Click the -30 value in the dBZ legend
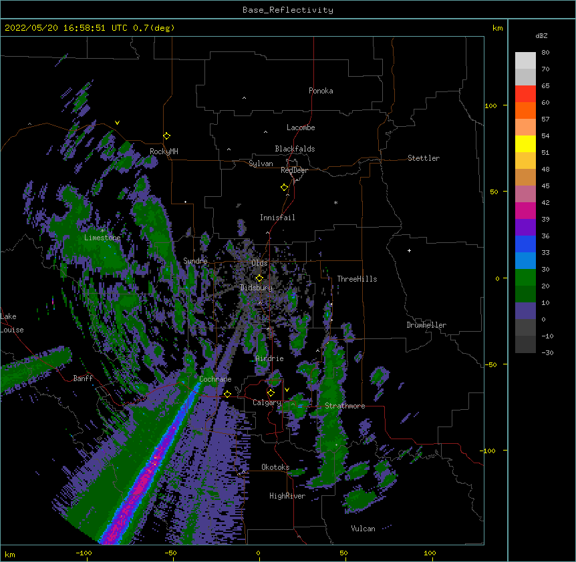This screenshot has height=562, width=576. 547,353
